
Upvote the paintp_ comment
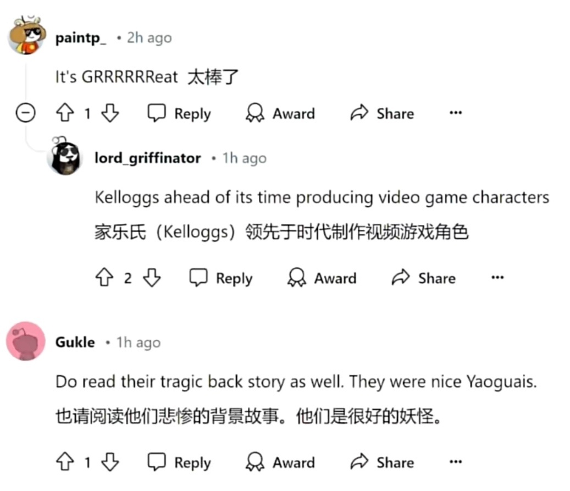(65, 113)
